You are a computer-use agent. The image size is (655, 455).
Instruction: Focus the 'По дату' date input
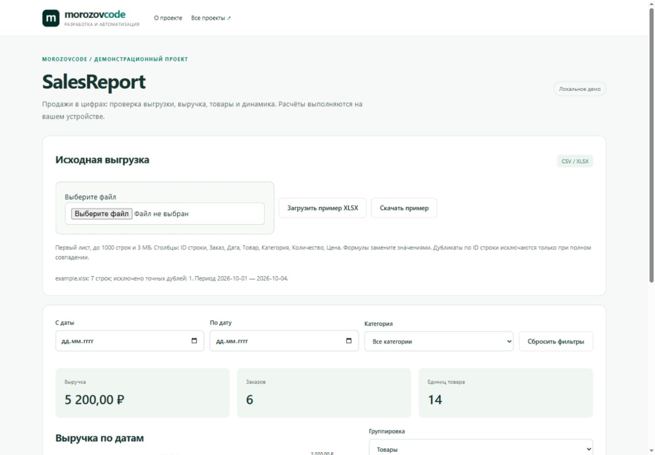[x=284, y=341]
